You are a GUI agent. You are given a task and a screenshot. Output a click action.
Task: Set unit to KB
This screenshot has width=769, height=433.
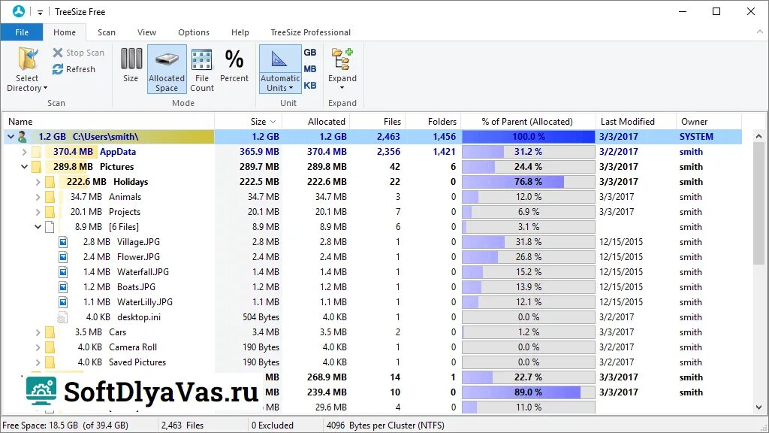click(x=310, y=86)
